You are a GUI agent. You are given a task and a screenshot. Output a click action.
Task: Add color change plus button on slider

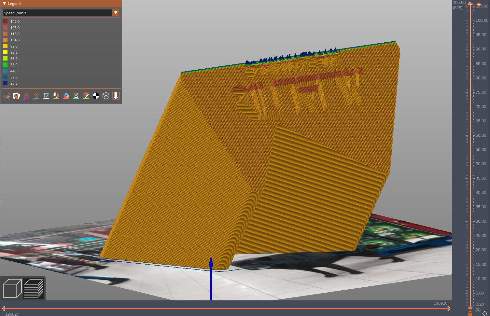click(x=479, y=5)
